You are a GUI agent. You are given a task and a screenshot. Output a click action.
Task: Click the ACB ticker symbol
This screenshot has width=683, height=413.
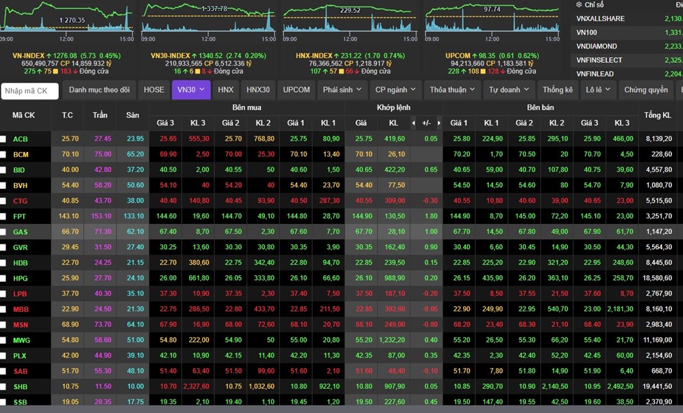pyautogui.click(x=20, y=139)
